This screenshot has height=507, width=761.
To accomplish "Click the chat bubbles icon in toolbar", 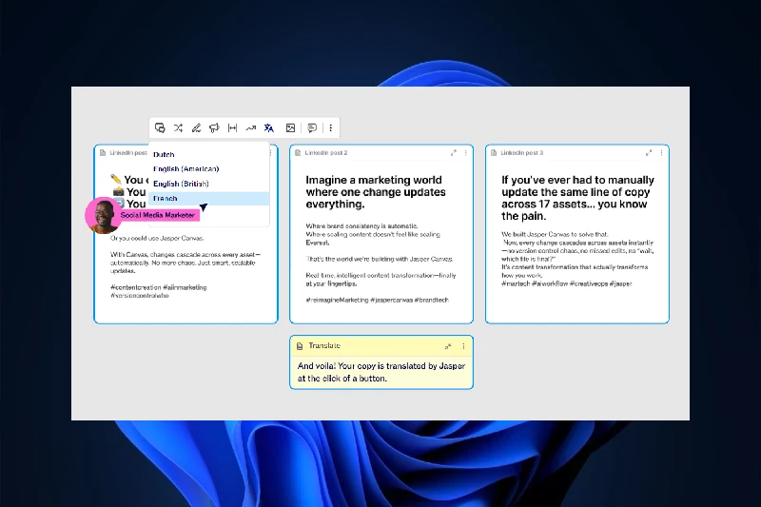I will coord(160,127).
